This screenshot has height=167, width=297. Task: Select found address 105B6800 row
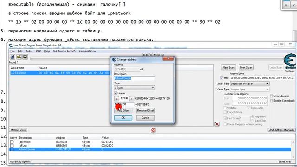click(x=60, y=73)
